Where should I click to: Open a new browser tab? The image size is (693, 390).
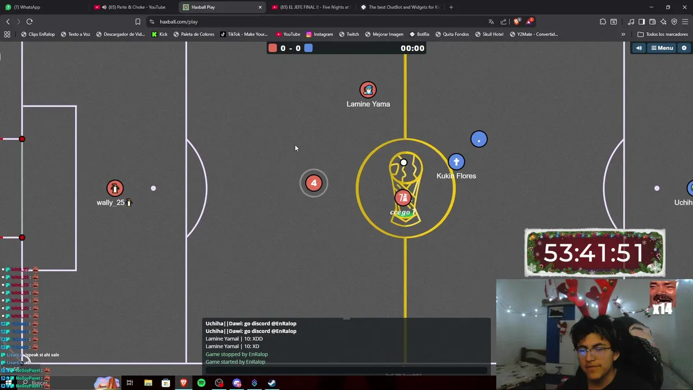pos(451,7)
